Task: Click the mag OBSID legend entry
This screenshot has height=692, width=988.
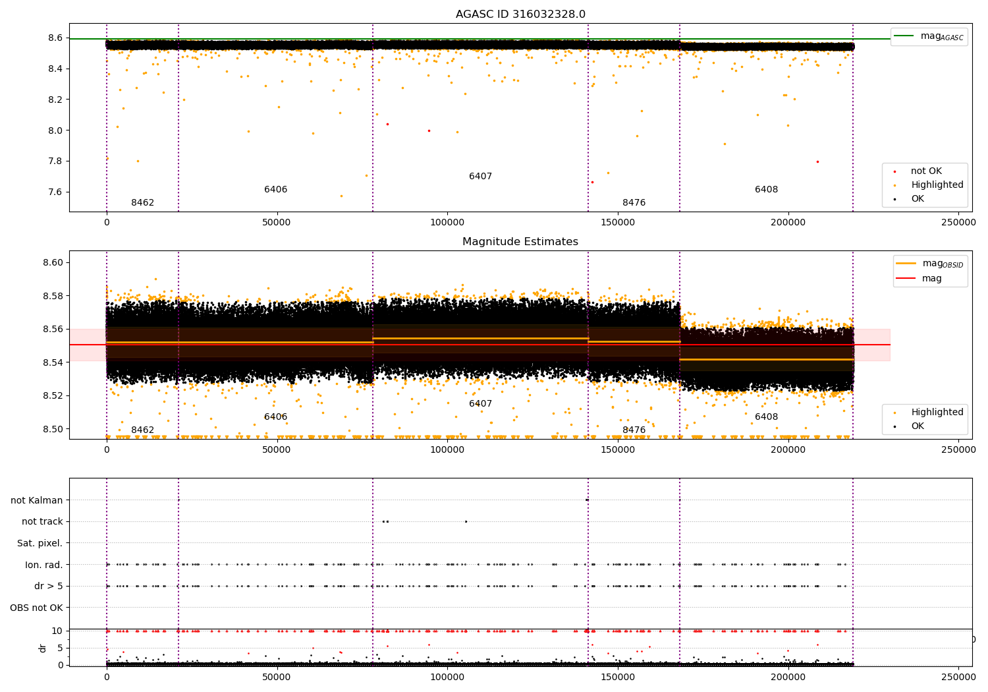Action: coord(929,264)
